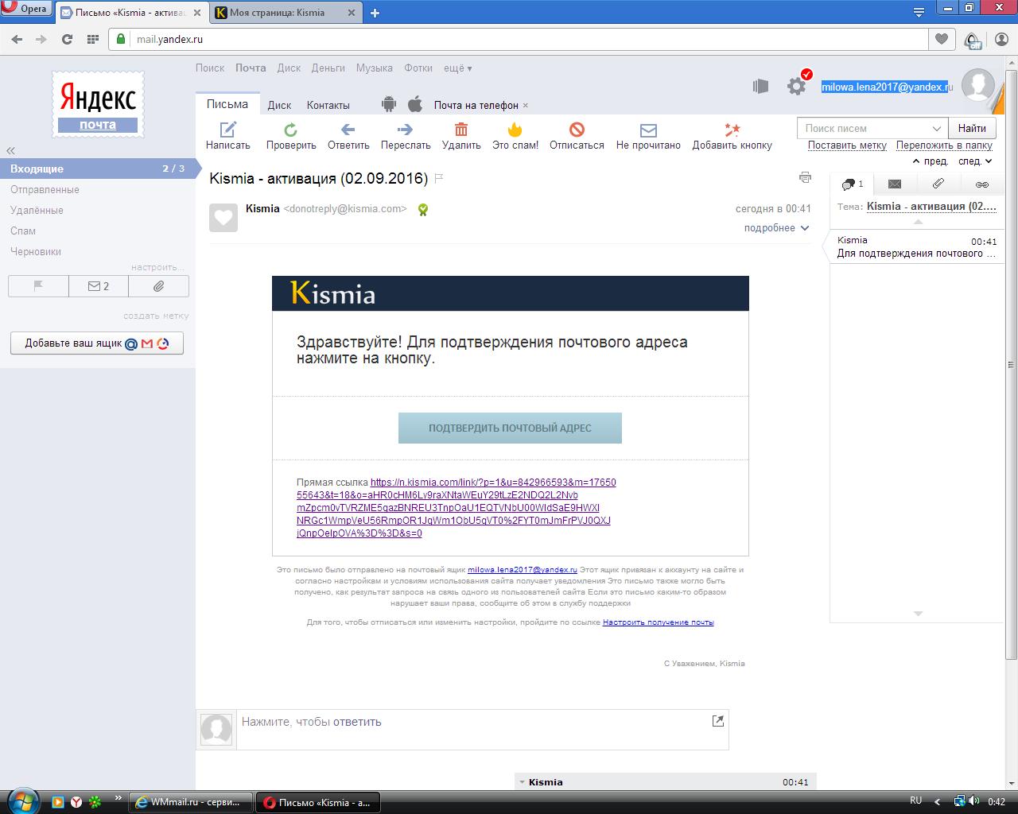Click quick reply field Нажмите, чтобы ответить
The height and width of the screenshot is (814, 1018).
[483, 730]
